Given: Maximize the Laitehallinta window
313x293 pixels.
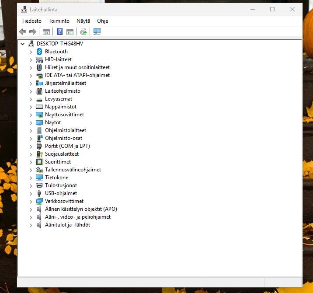Looking at the screenshot, I should [272, 9].
